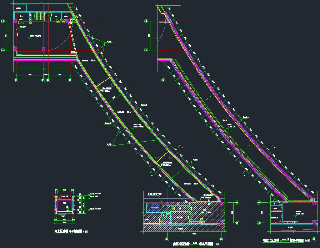Click the leftmost grid bubble below the upper-left plan

pyautogui.click(x=16, y=80)
